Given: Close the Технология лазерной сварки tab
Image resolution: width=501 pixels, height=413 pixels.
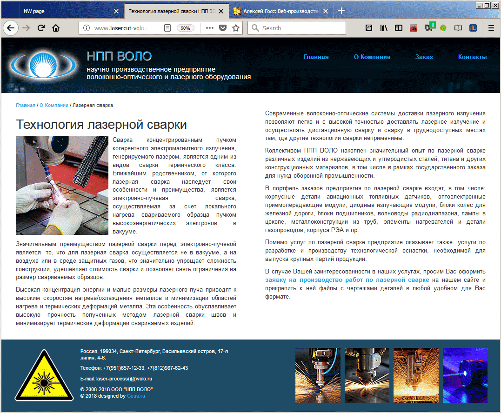Looking at the screenshot, I should pyautogui.click(x=221, y=11).
